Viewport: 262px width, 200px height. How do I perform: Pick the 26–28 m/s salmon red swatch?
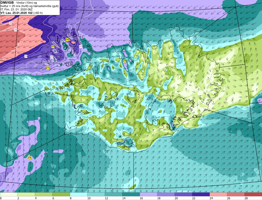tap(236, 194)
